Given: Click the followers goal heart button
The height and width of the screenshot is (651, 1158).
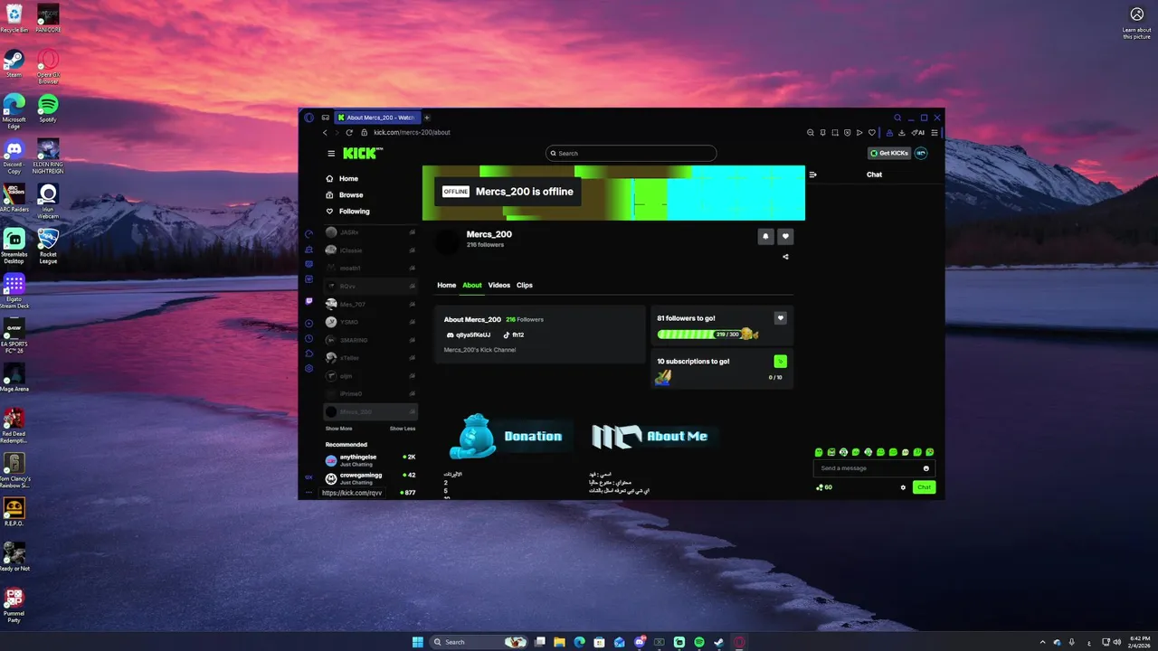Looking at the screenshot, I should [781, 318].
